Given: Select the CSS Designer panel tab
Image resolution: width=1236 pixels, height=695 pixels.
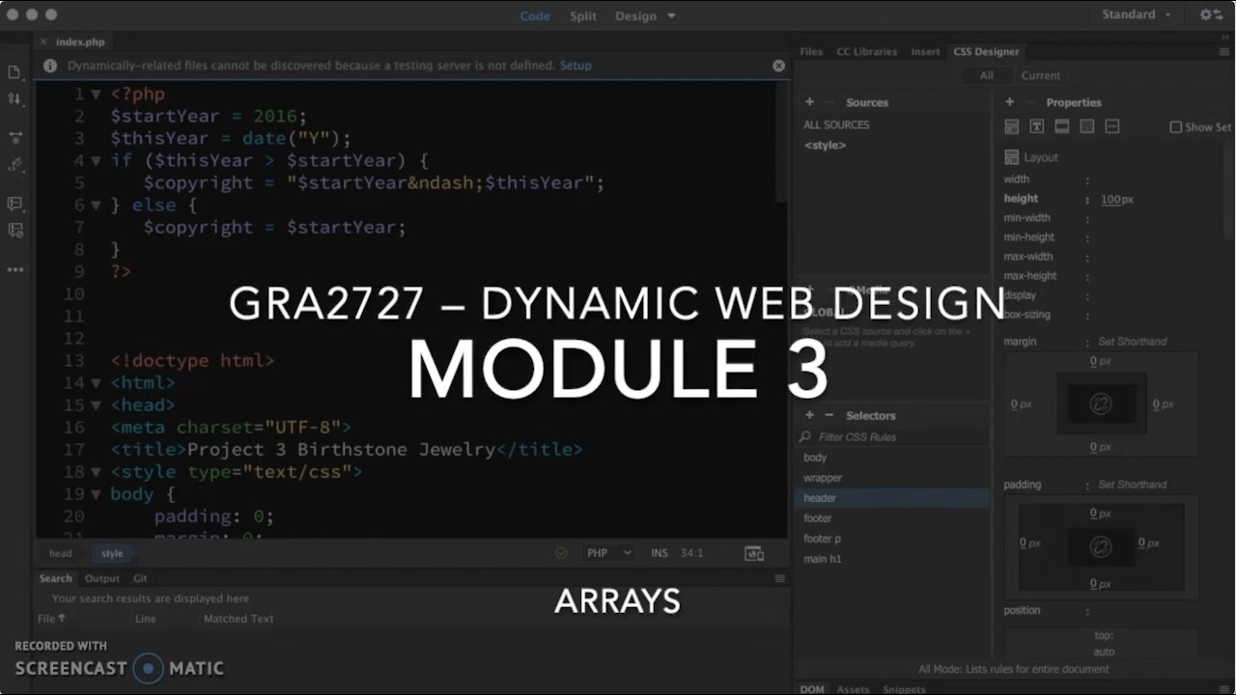Looking at the screenshot, I should [x=986, y=52].
